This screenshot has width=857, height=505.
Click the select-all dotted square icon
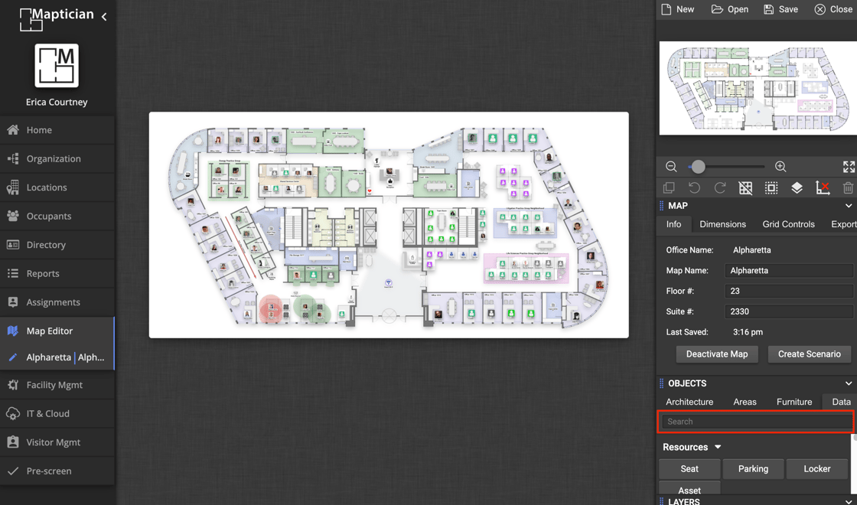click(771, 188)
